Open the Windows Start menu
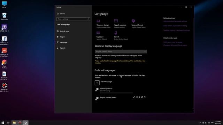Viewport: 223px width, 125px height. point(3,123)
